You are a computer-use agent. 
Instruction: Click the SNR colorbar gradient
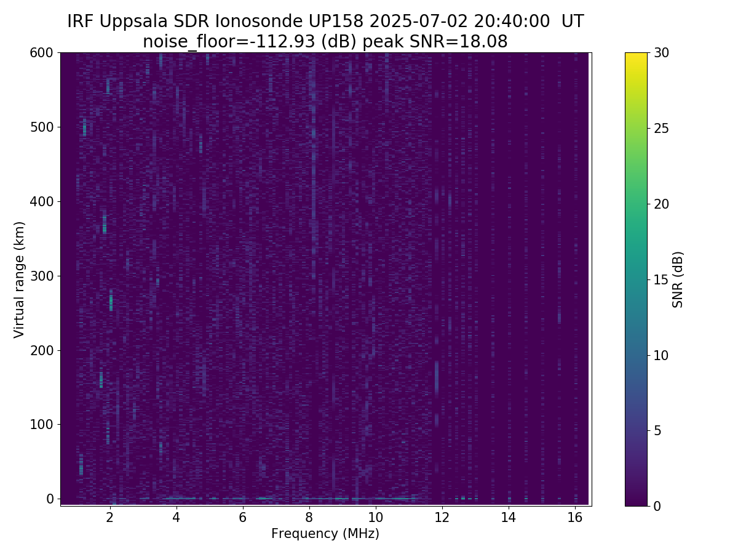point(636,279)
